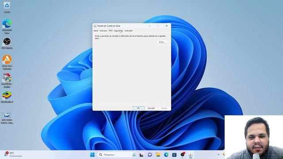The height and width of the screenshot is (159, 283).
Task: Launch the BlueStacks desktop shortcut
Action: click(7, 97)
